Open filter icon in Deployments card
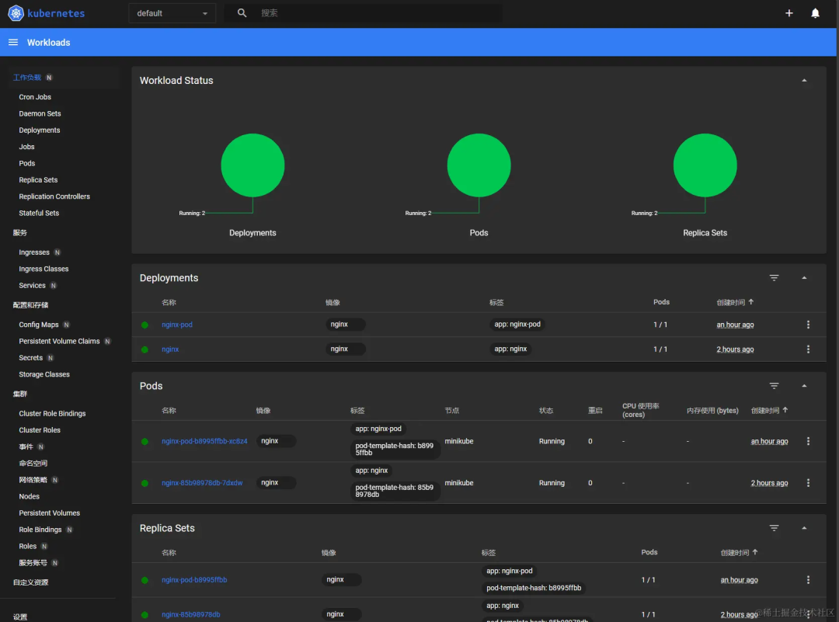Image resolution: width=839 pixels, height=622 pixels. (774, 278)
